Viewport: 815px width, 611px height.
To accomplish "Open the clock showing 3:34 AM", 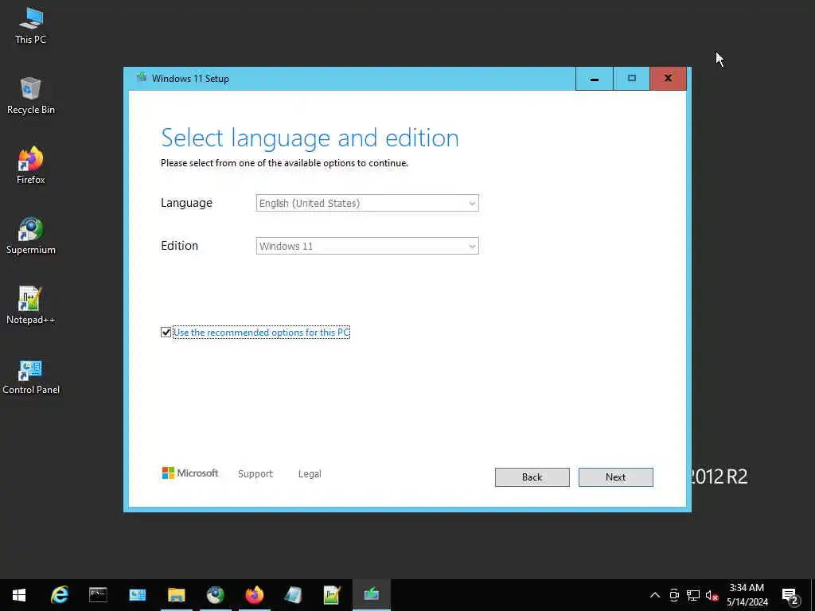I will [747, 595].
